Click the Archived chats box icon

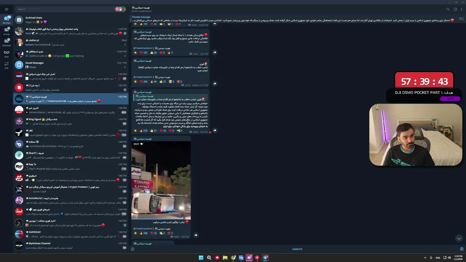point(19,20)
